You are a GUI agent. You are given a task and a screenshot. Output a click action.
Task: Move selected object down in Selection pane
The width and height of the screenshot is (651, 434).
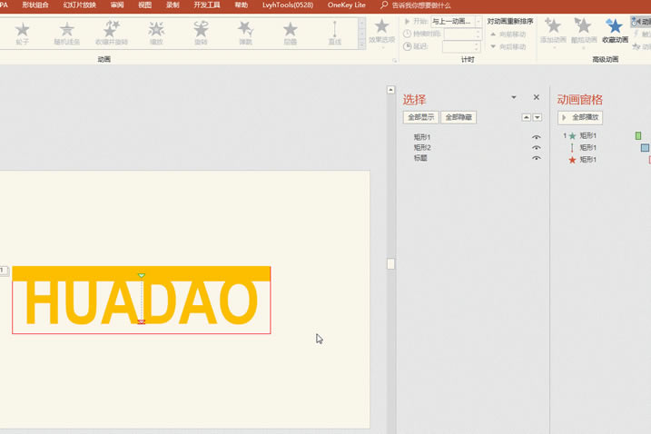[x=538, y=117]
